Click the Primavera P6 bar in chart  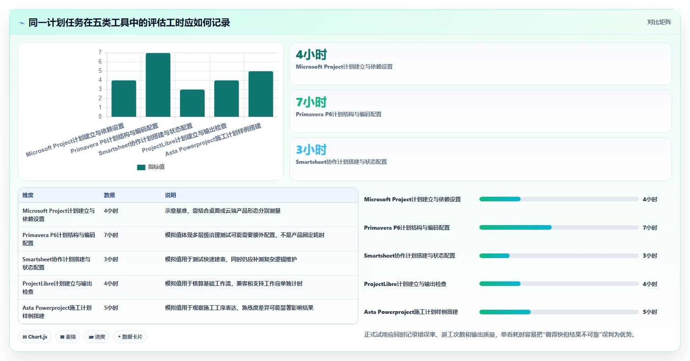pyautogui.click(x=158, y=85)
